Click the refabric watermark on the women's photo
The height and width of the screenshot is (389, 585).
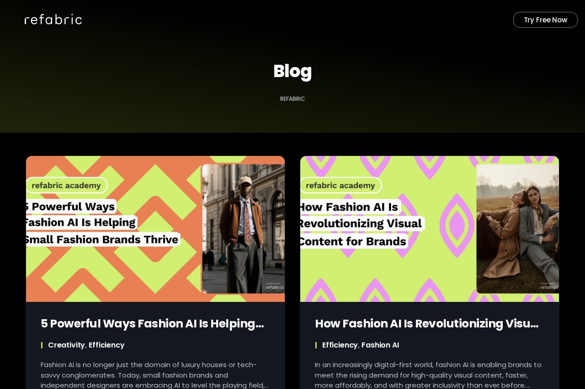pyautogui.click(x=548, y=286)
